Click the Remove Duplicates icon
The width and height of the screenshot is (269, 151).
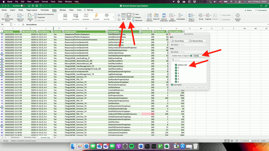(x=164, y=17)
